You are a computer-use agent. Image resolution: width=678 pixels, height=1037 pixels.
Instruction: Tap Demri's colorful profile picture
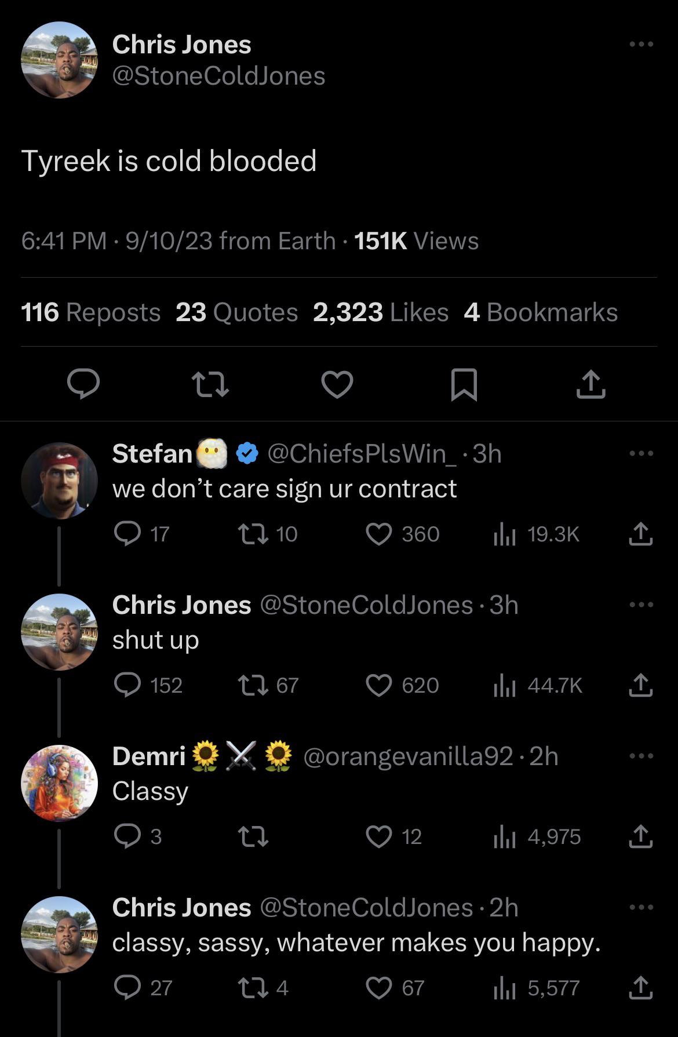point(59,783)
